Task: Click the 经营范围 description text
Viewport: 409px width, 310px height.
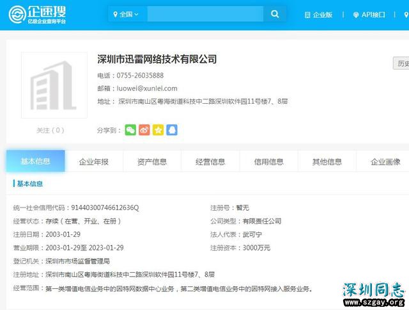Action: coord(179,289)
